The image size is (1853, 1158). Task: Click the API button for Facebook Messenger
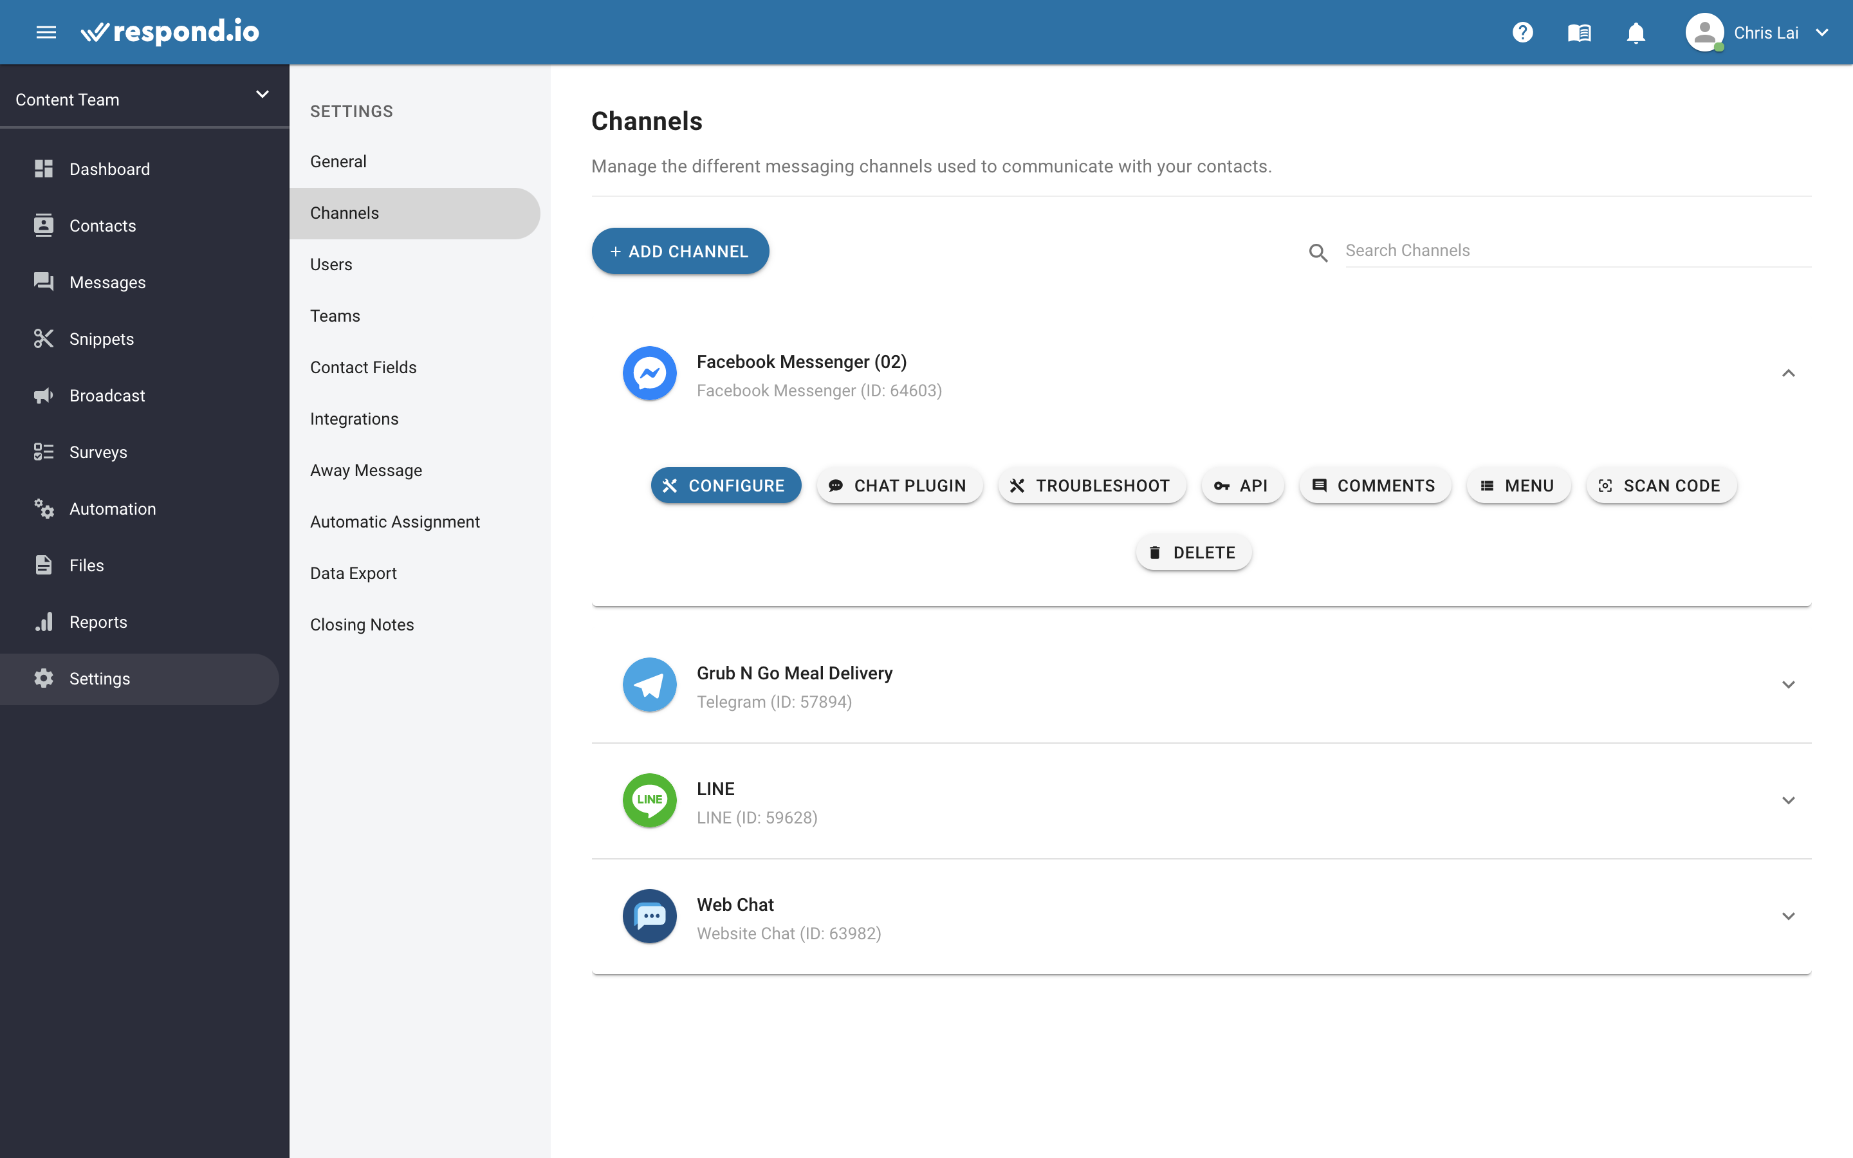[x=1240, y=484]
